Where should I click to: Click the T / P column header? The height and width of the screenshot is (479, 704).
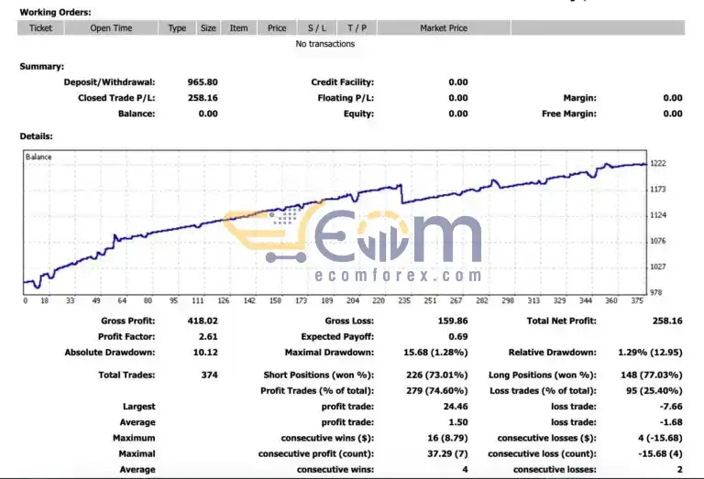click(x=357, y=27)
